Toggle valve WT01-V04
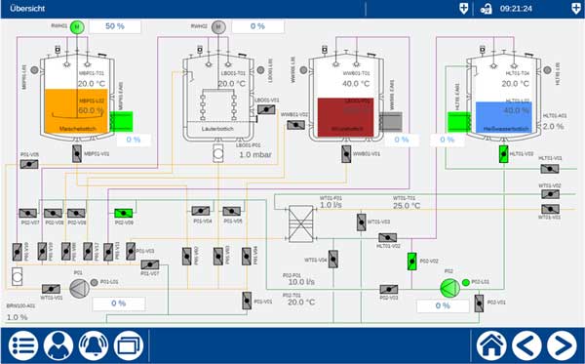 333,259
